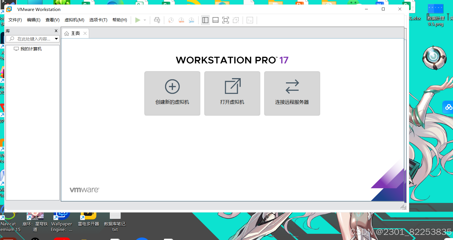Select the 崩坏：星穹铁道 desktop shortcut

pyautogui.click(x=35, y=222)
